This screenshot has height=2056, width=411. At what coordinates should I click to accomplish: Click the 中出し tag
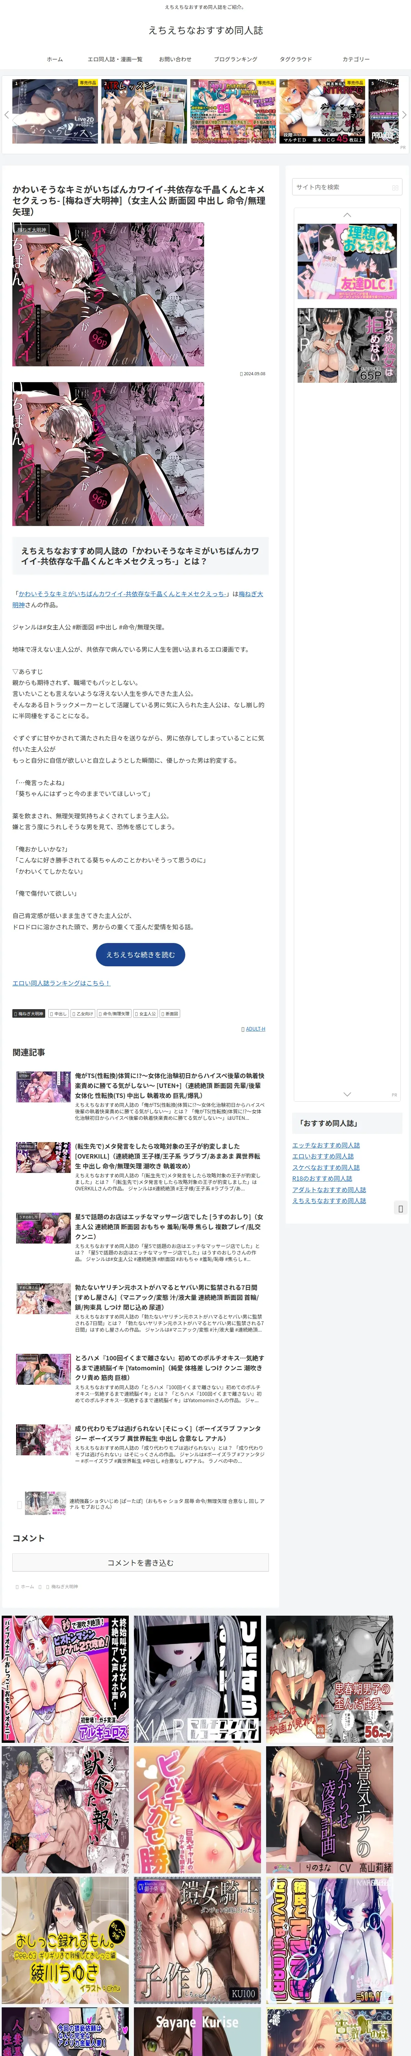click(58, 1014)
